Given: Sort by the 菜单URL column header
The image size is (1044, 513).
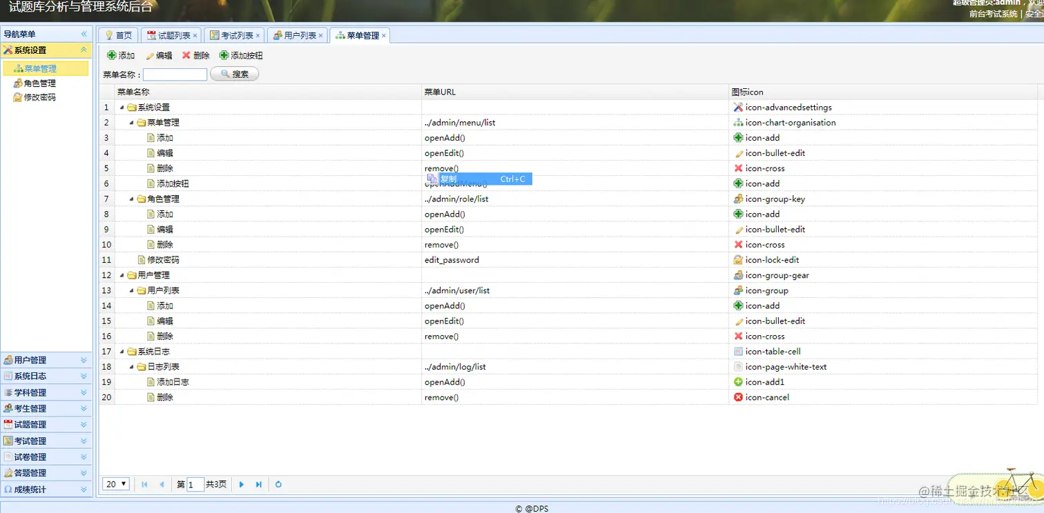Looking at the screenshot, I should coord(575,92).
